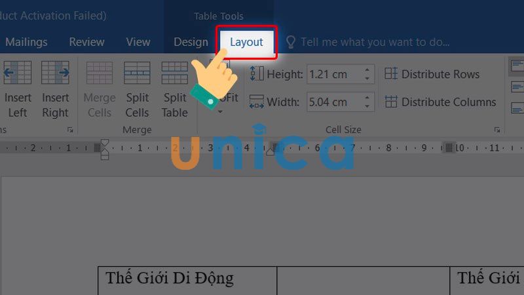Click the lightbulb Tell me icon
The image size is (524, 295).
[291, 42]
